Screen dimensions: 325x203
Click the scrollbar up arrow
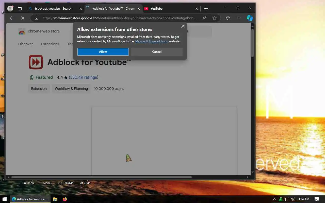252,26
